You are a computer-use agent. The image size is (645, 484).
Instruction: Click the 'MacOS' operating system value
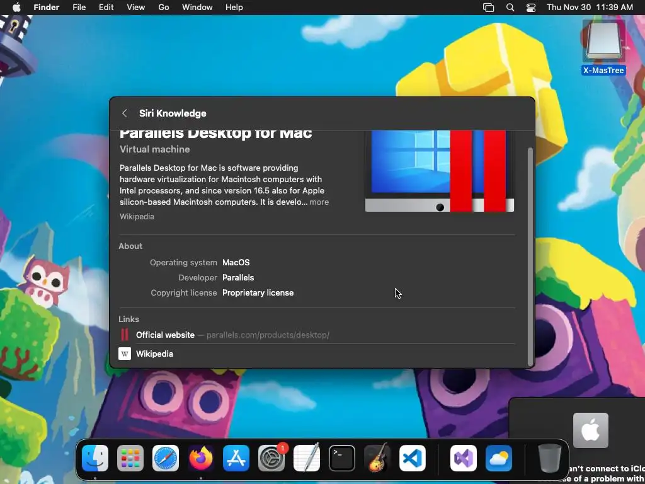pos(236,263)
